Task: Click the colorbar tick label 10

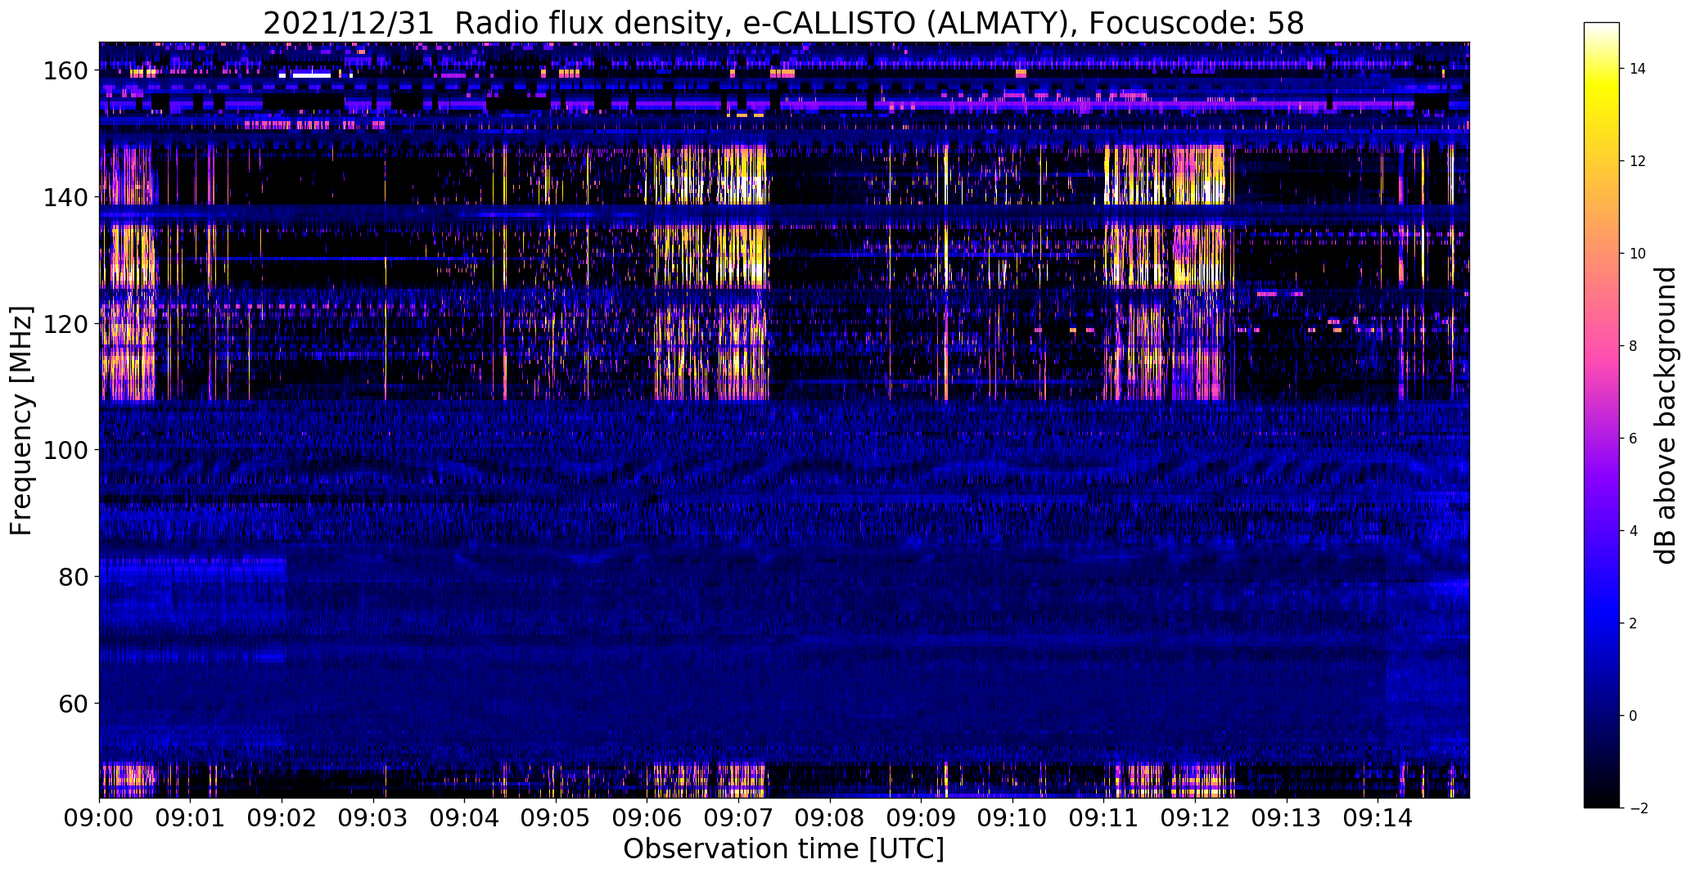Action: (1638, 254)
